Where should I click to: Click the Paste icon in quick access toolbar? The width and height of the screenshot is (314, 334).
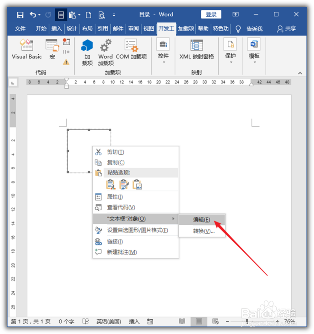click(72, 15)
